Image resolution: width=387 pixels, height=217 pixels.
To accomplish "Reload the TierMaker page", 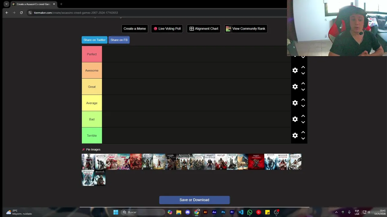I will point(21,13).
